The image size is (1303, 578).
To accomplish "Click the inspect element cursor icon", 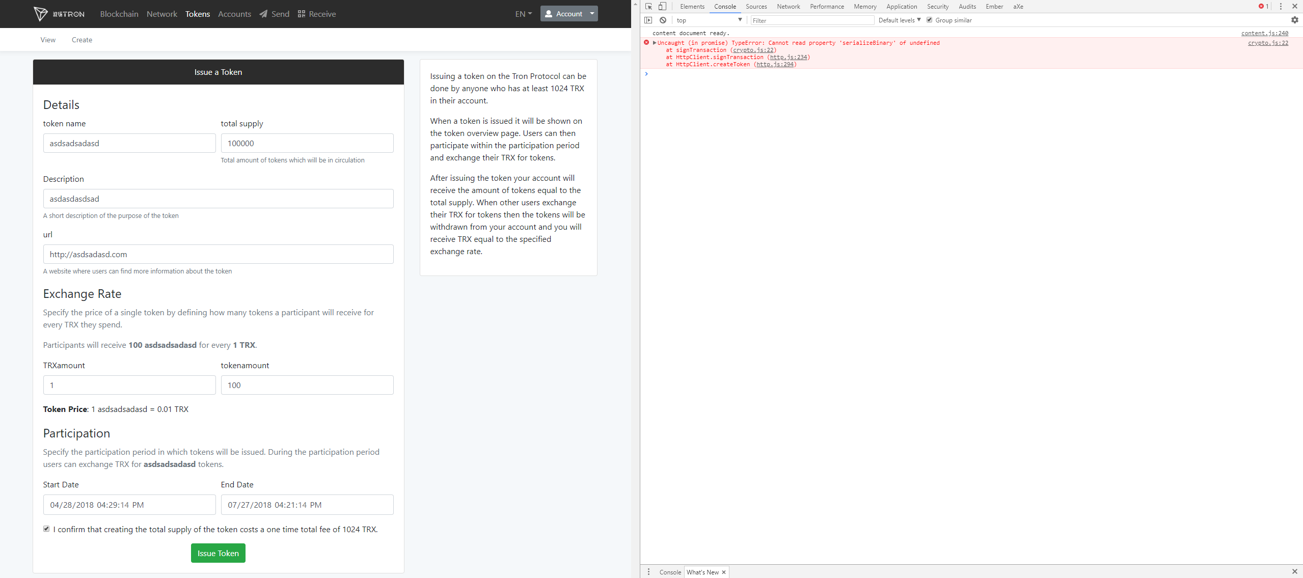I will point(647,6).
